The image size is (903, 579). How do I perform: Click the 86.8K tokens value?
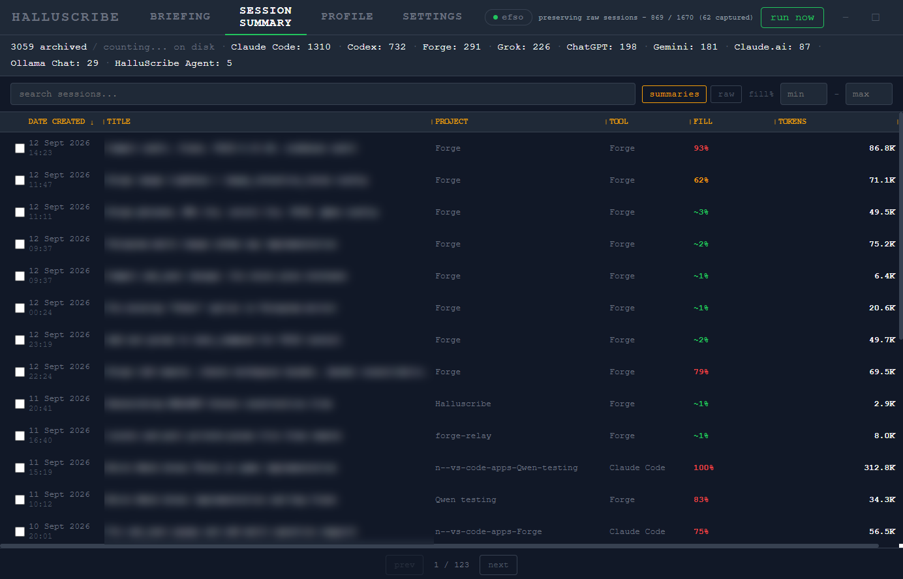pos(882,148)
